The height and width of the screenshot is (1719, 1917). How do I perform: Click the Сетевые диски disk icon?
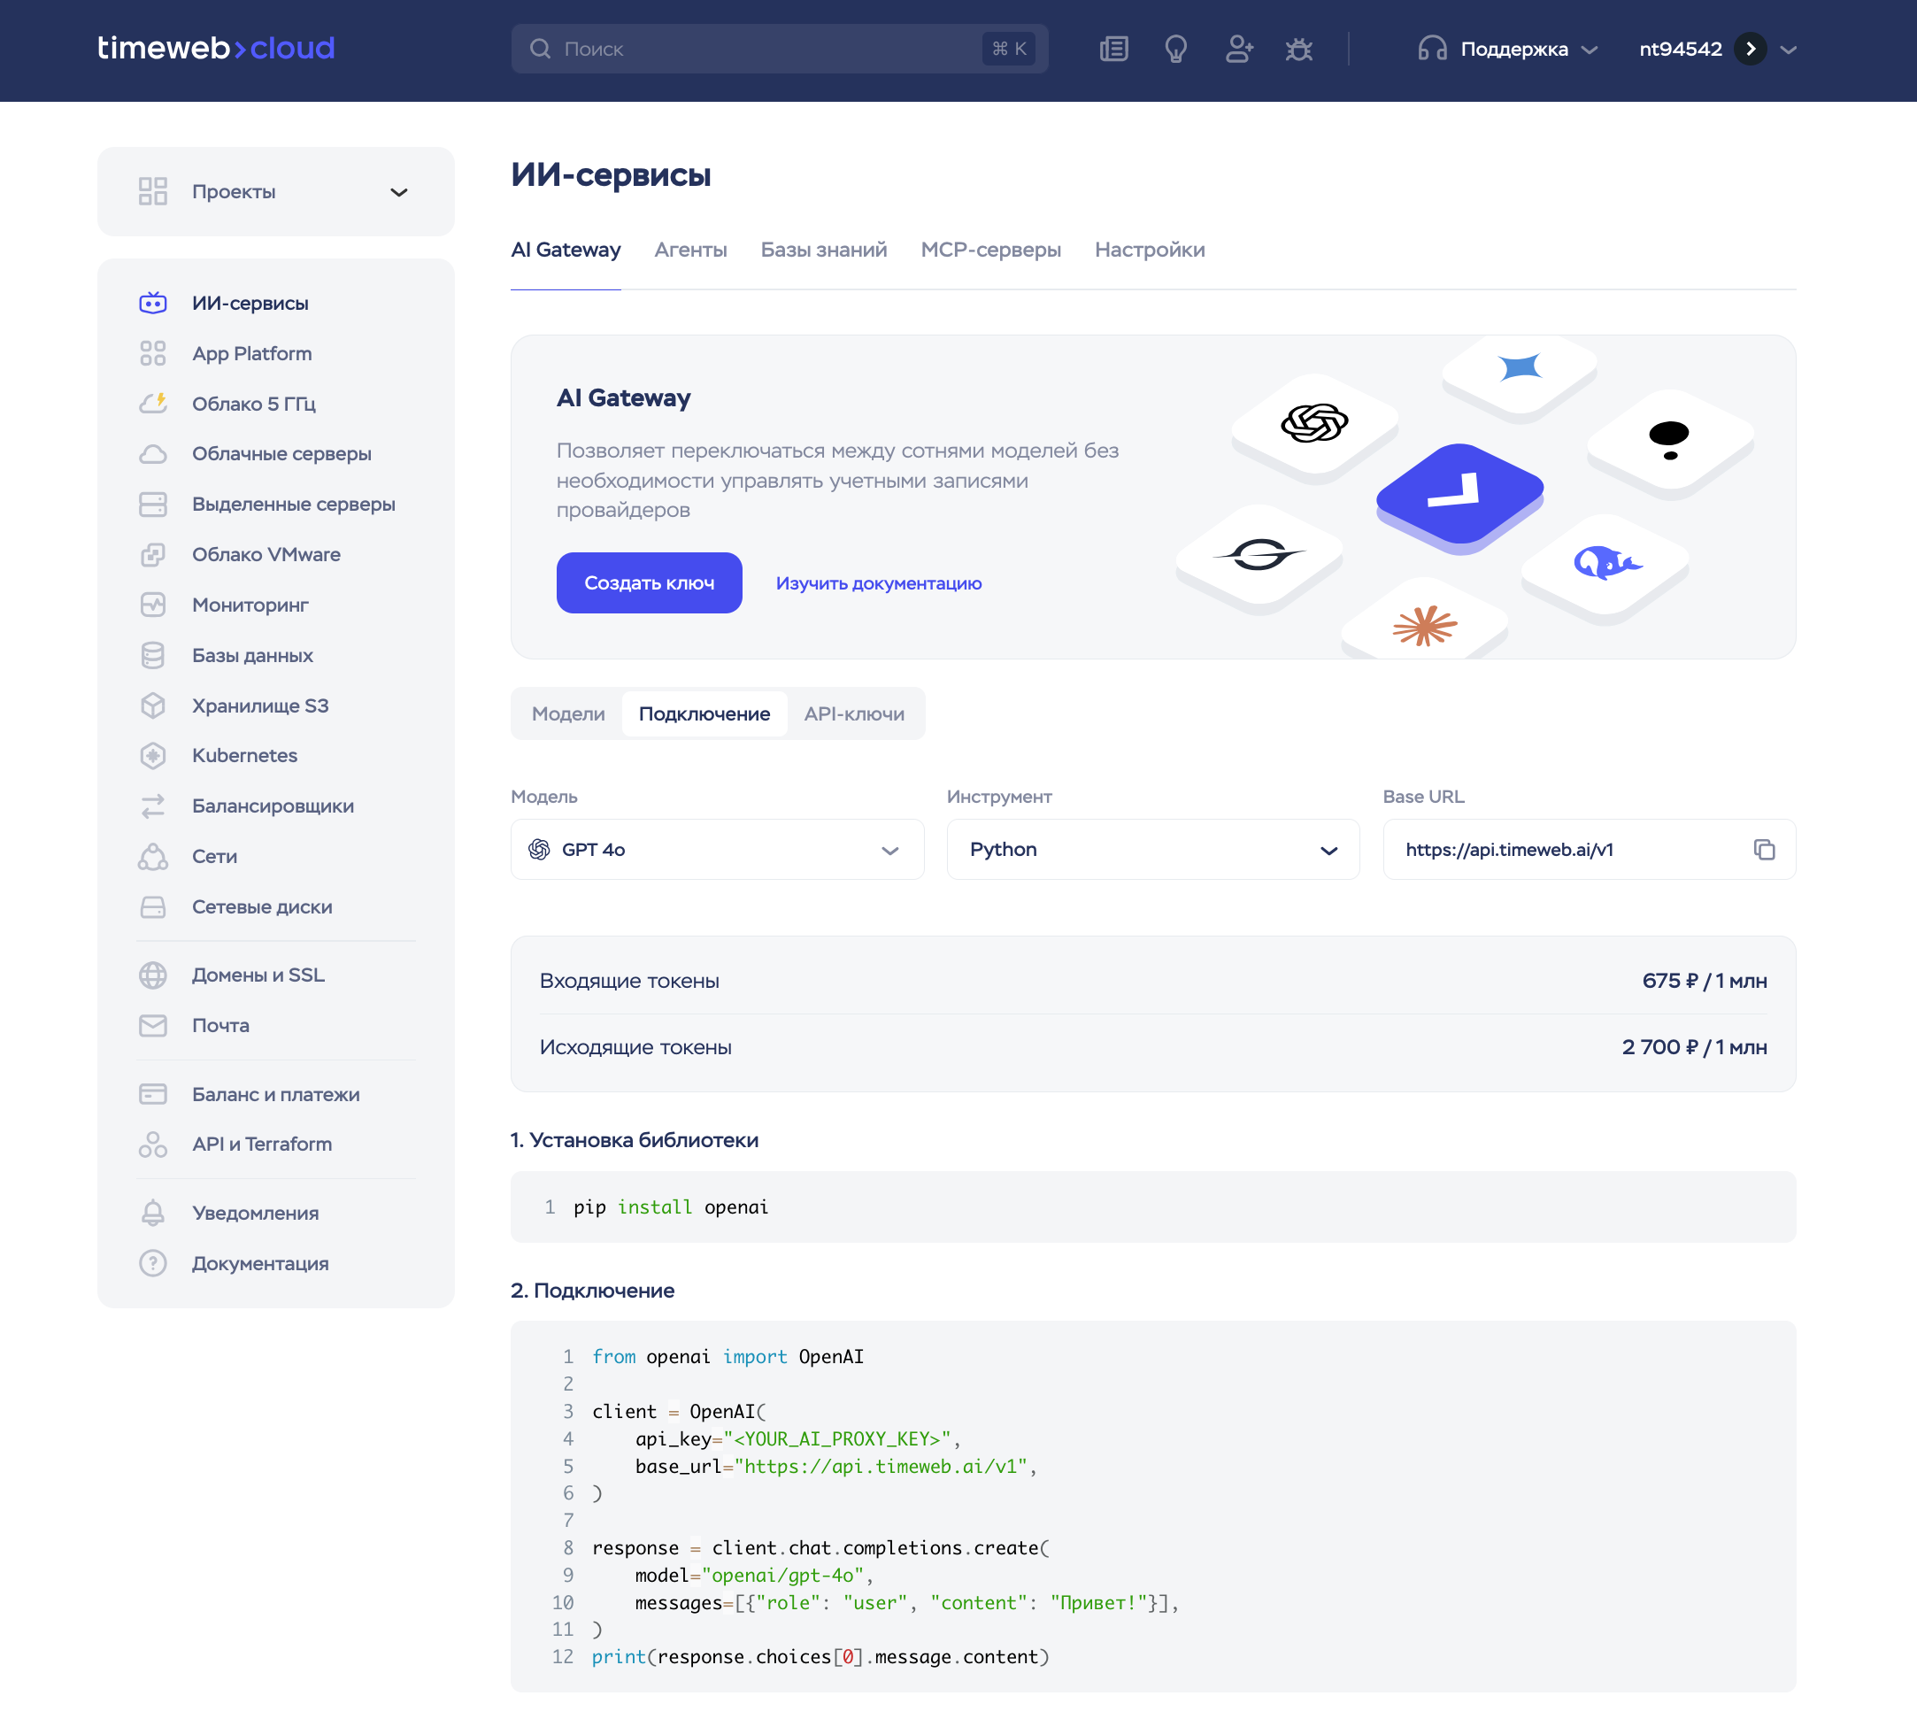153,906
